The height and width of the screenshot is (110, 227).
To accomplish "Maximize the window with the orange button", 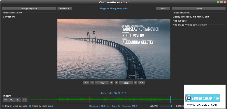I will (221, 2).
